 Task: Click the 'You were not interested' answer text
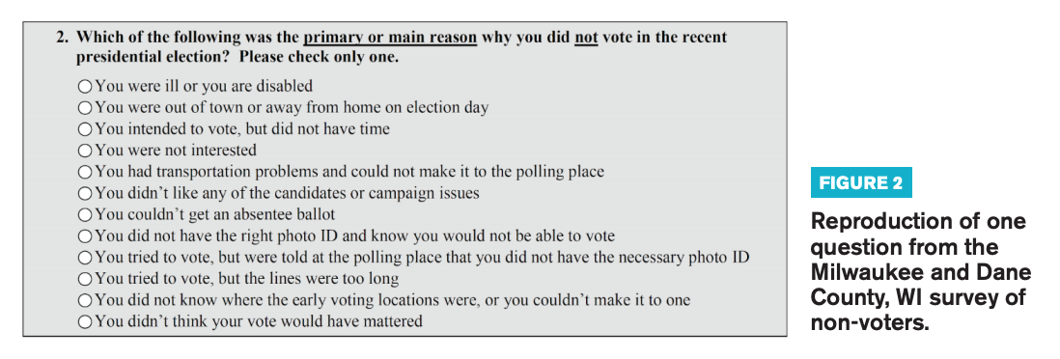176,151
